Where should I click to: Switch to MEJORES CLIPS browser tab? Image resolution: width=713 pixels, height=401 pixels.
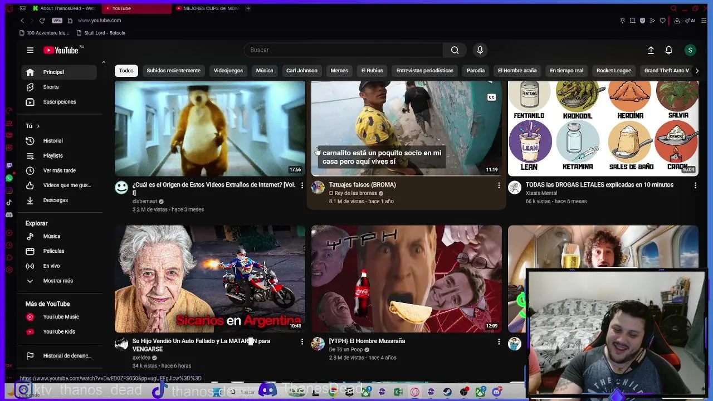[208, 8]
